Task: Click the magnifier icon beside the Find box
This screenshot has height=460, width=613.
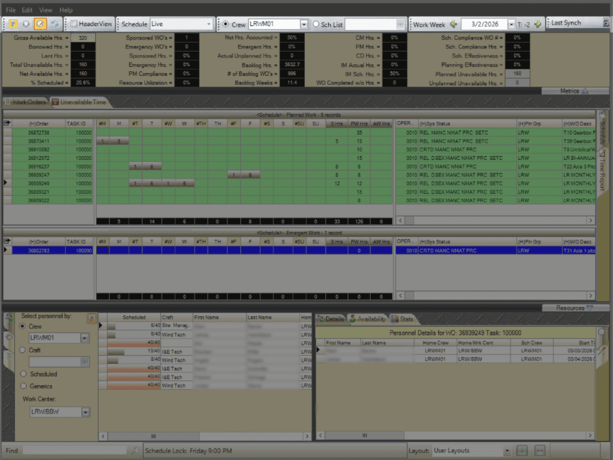Action: (135, 450)
